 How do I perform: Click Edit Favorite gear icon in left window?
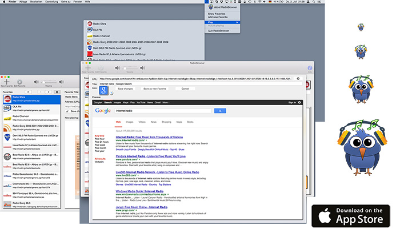19,82
